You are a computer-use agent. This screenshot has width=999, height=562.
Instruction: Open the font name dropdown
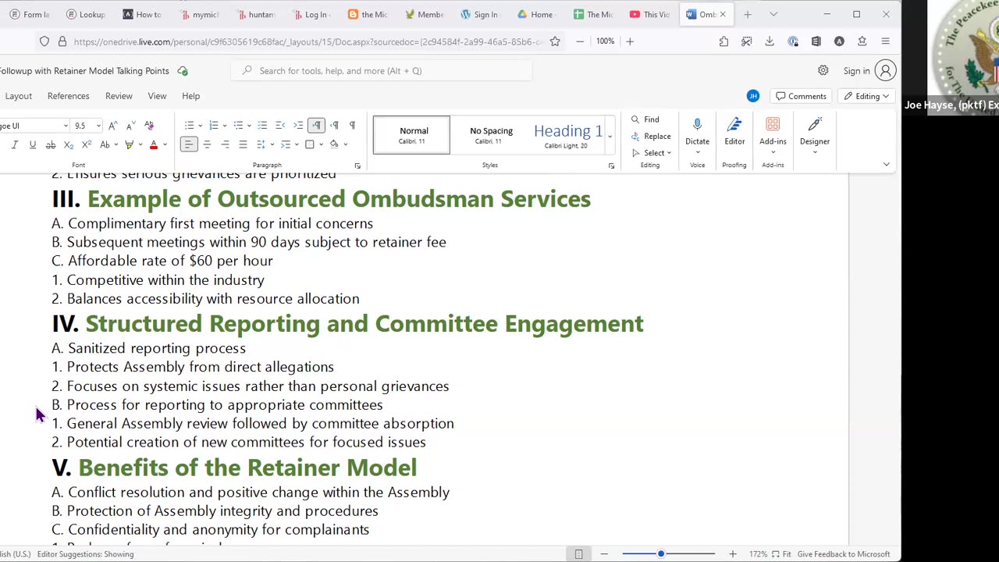click(66, 126)
